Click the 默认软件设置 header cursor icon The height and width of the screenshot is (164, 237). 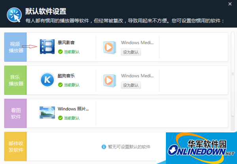(14, 15)
